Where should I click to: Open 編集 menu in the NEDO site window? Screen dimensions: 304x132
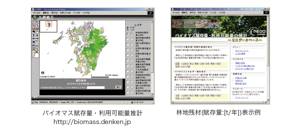(185, 12)
